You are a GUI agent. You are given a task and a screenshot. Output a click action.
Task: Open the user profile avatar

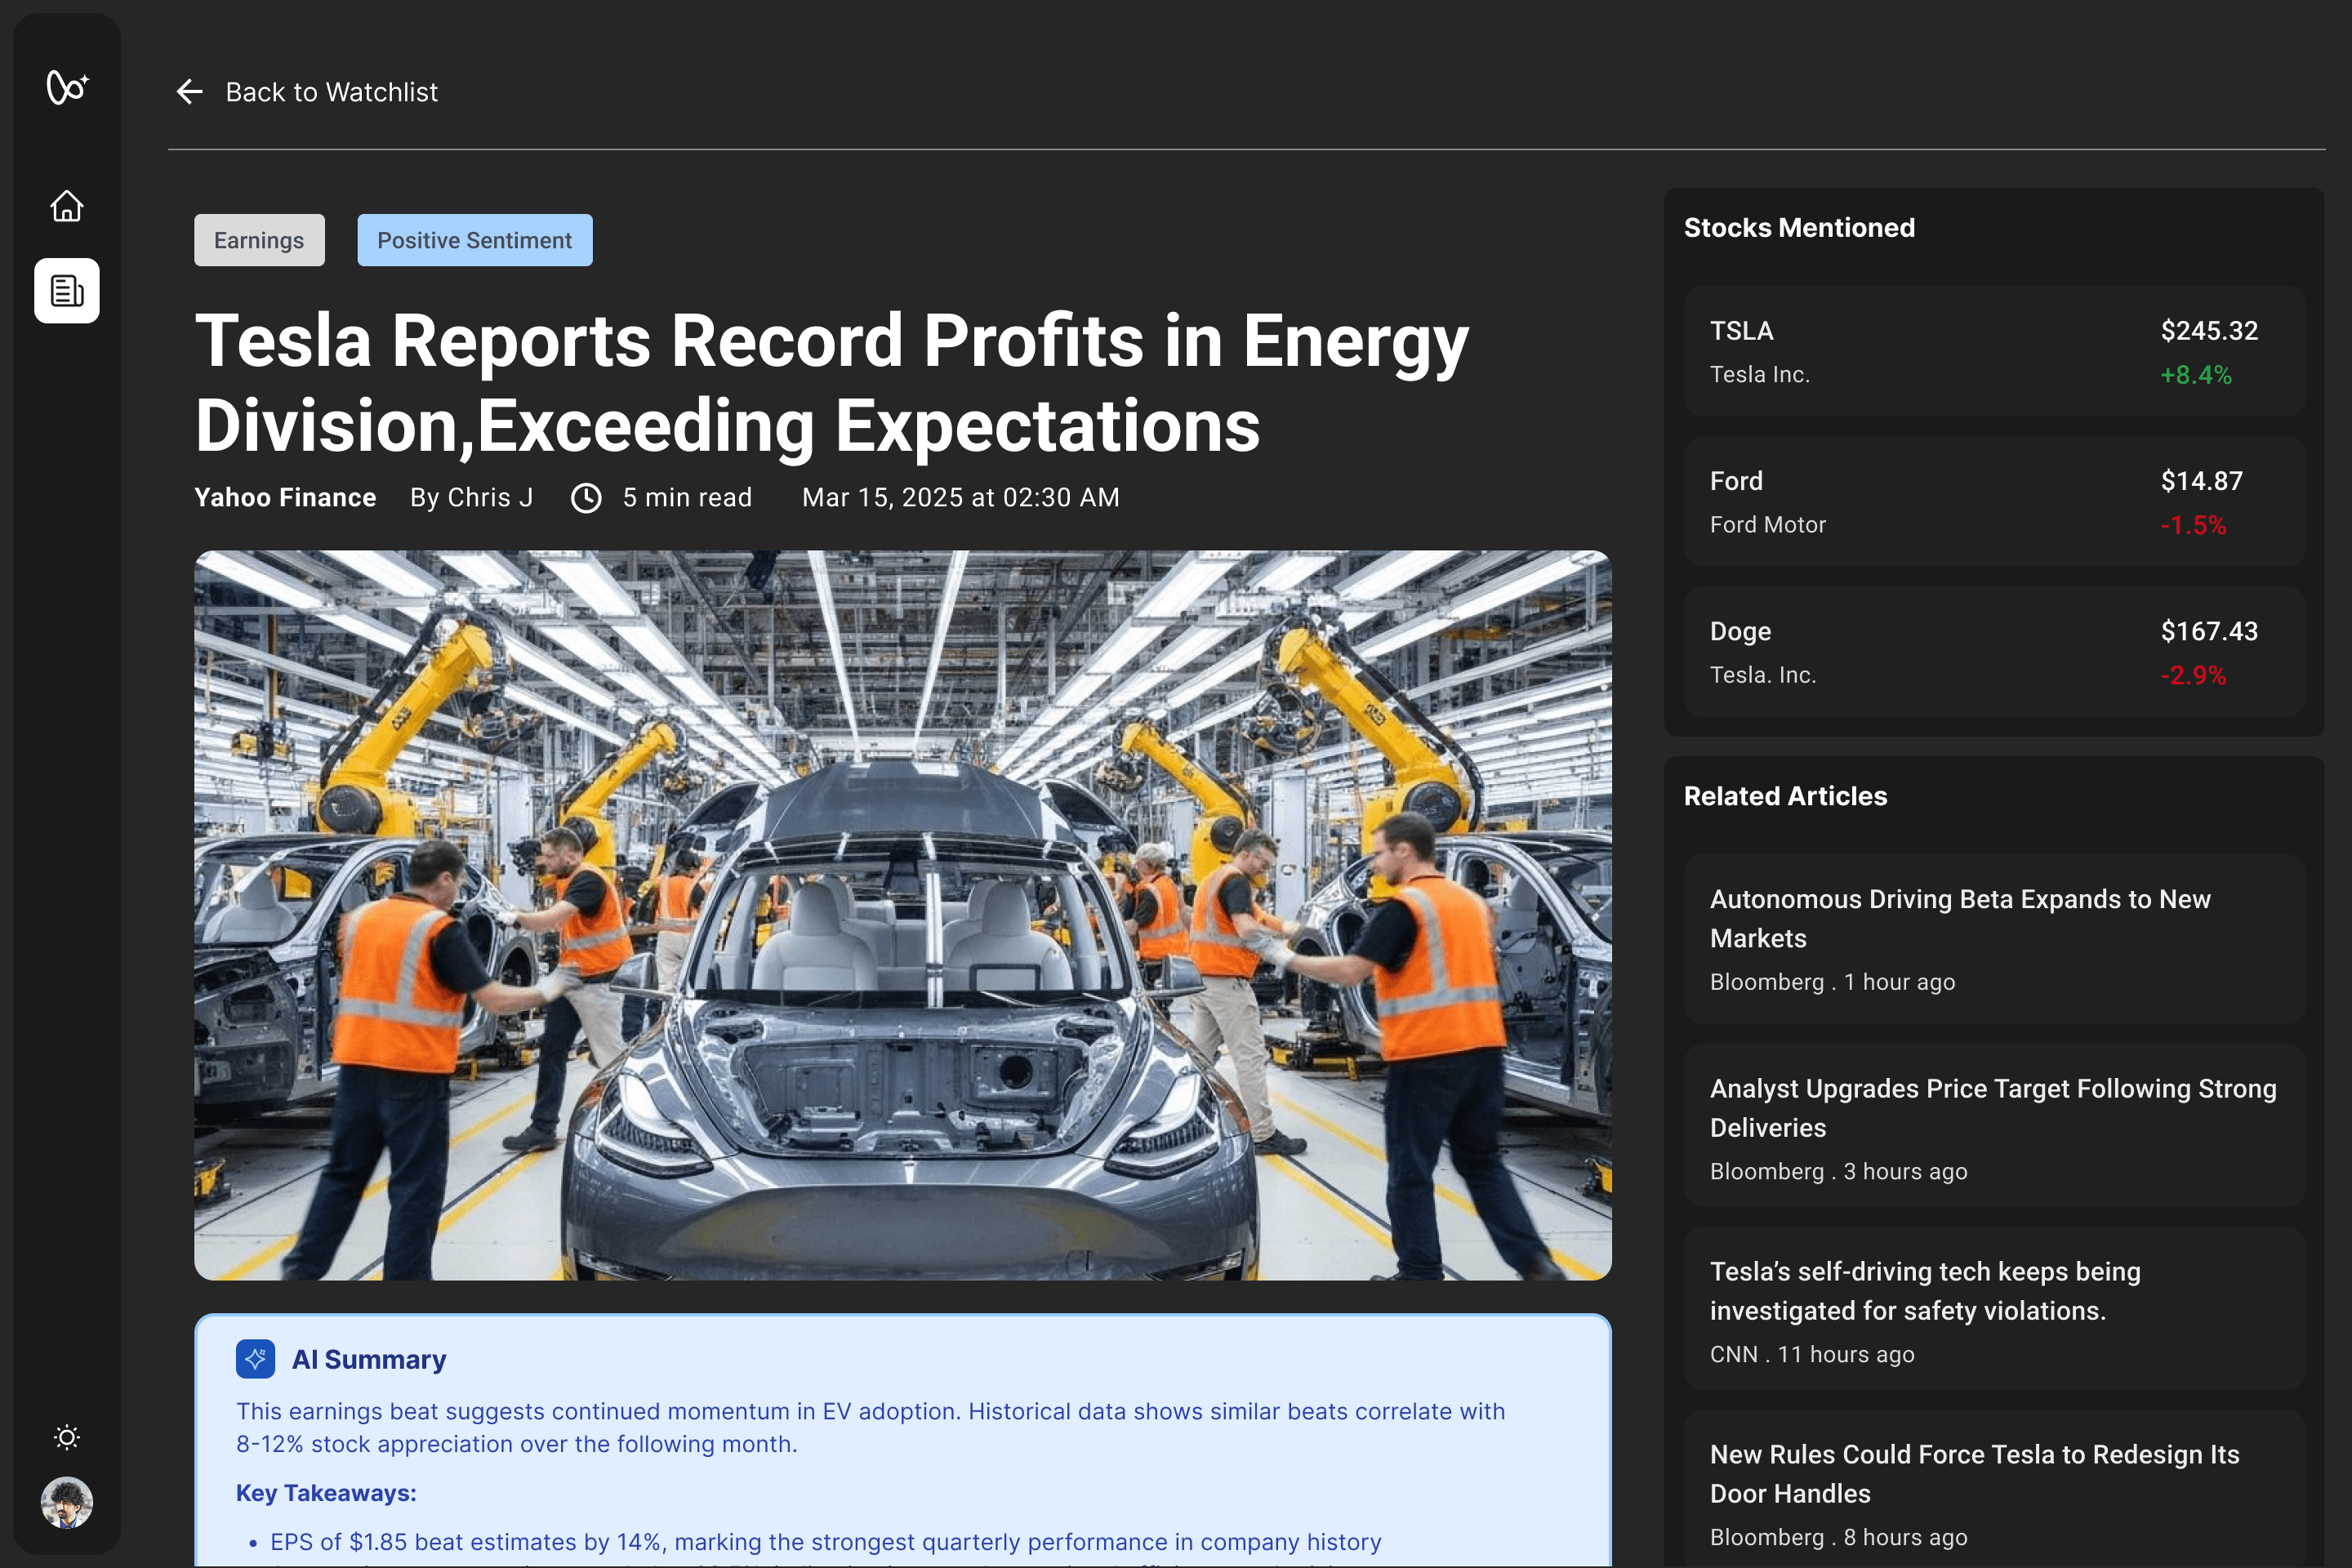(x=67, y=1502)
